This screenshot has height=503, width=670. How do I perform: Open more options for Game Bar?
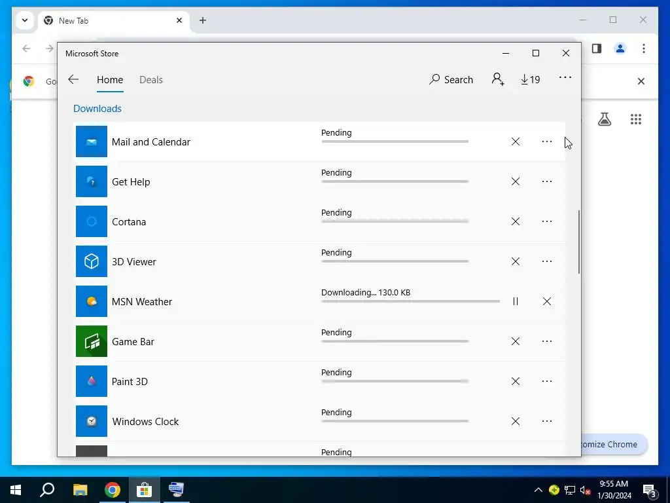click(546, 341)
